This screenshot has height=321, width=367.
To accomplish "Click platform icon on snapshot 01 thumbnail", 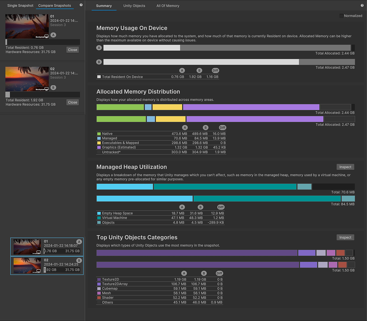I will [x=46, y=36].
